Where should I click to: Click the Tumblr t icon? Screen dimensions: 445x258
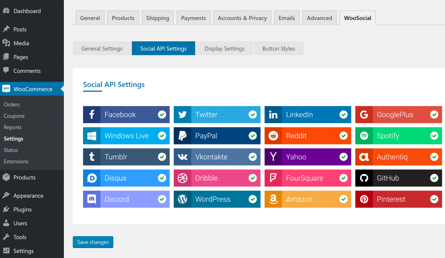pyautogui.click(x=92, y=157)
